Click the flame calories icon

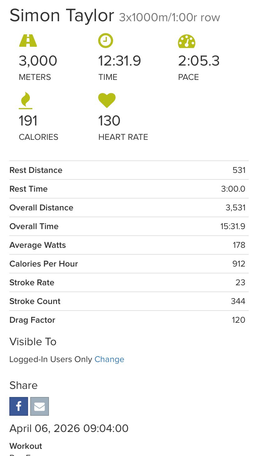coord(26,101)
